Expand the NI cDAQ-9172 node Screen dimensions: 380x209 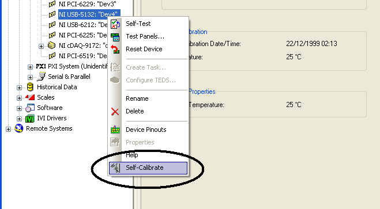click(41, 46)
